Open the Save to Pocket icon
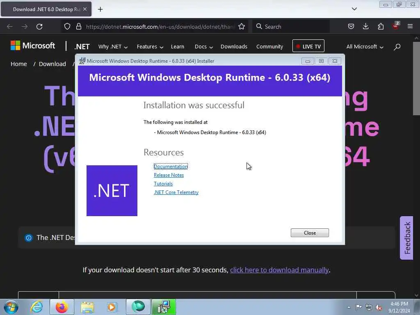The image size is (420, 315). pyautogui.click(x=351, y=26)
